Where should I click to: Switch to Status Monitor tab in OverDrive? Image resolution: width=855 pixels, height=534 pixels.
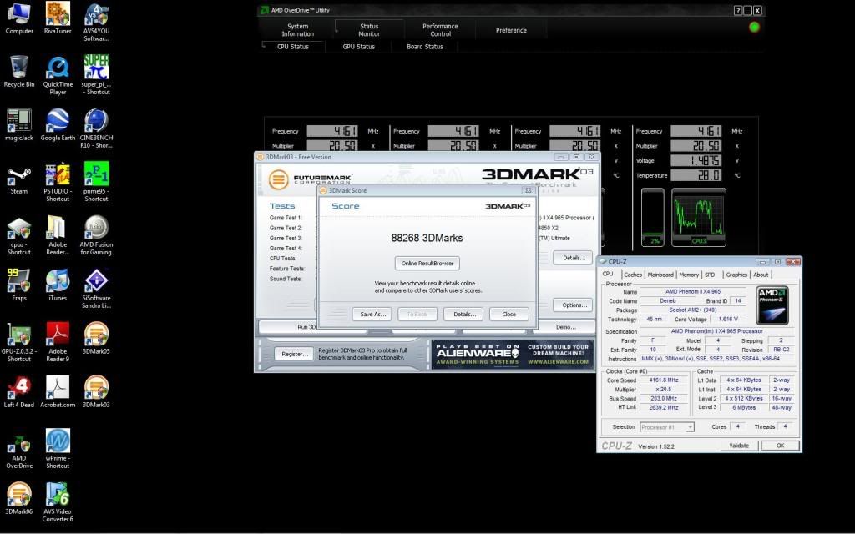coord(369,30)
